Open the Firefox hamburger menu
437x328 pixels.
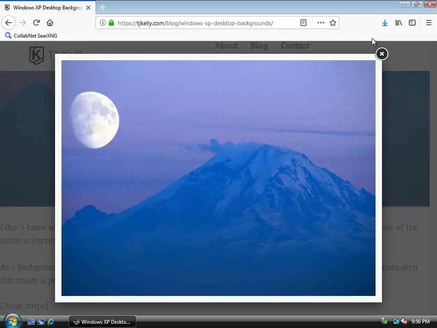point(429,23)
